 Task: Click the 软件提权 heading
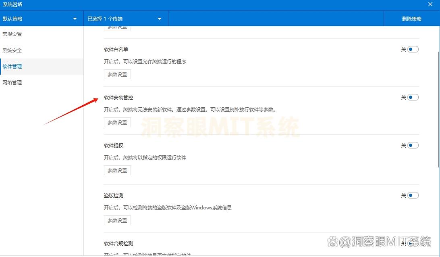(114, 146)
